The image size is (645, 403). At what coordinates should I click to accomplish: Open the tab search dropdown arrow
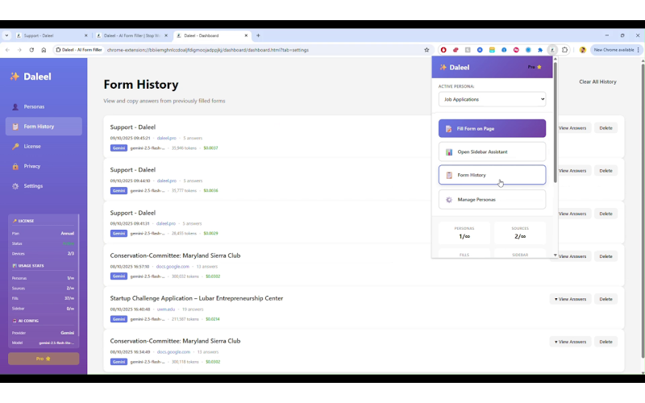pyautogui.click(x=6, y=35)
